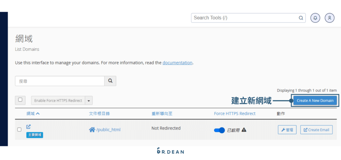Sort by 文件根目錄 column header
This screenshot has height=160, width=341.
(x=99, y=113)
